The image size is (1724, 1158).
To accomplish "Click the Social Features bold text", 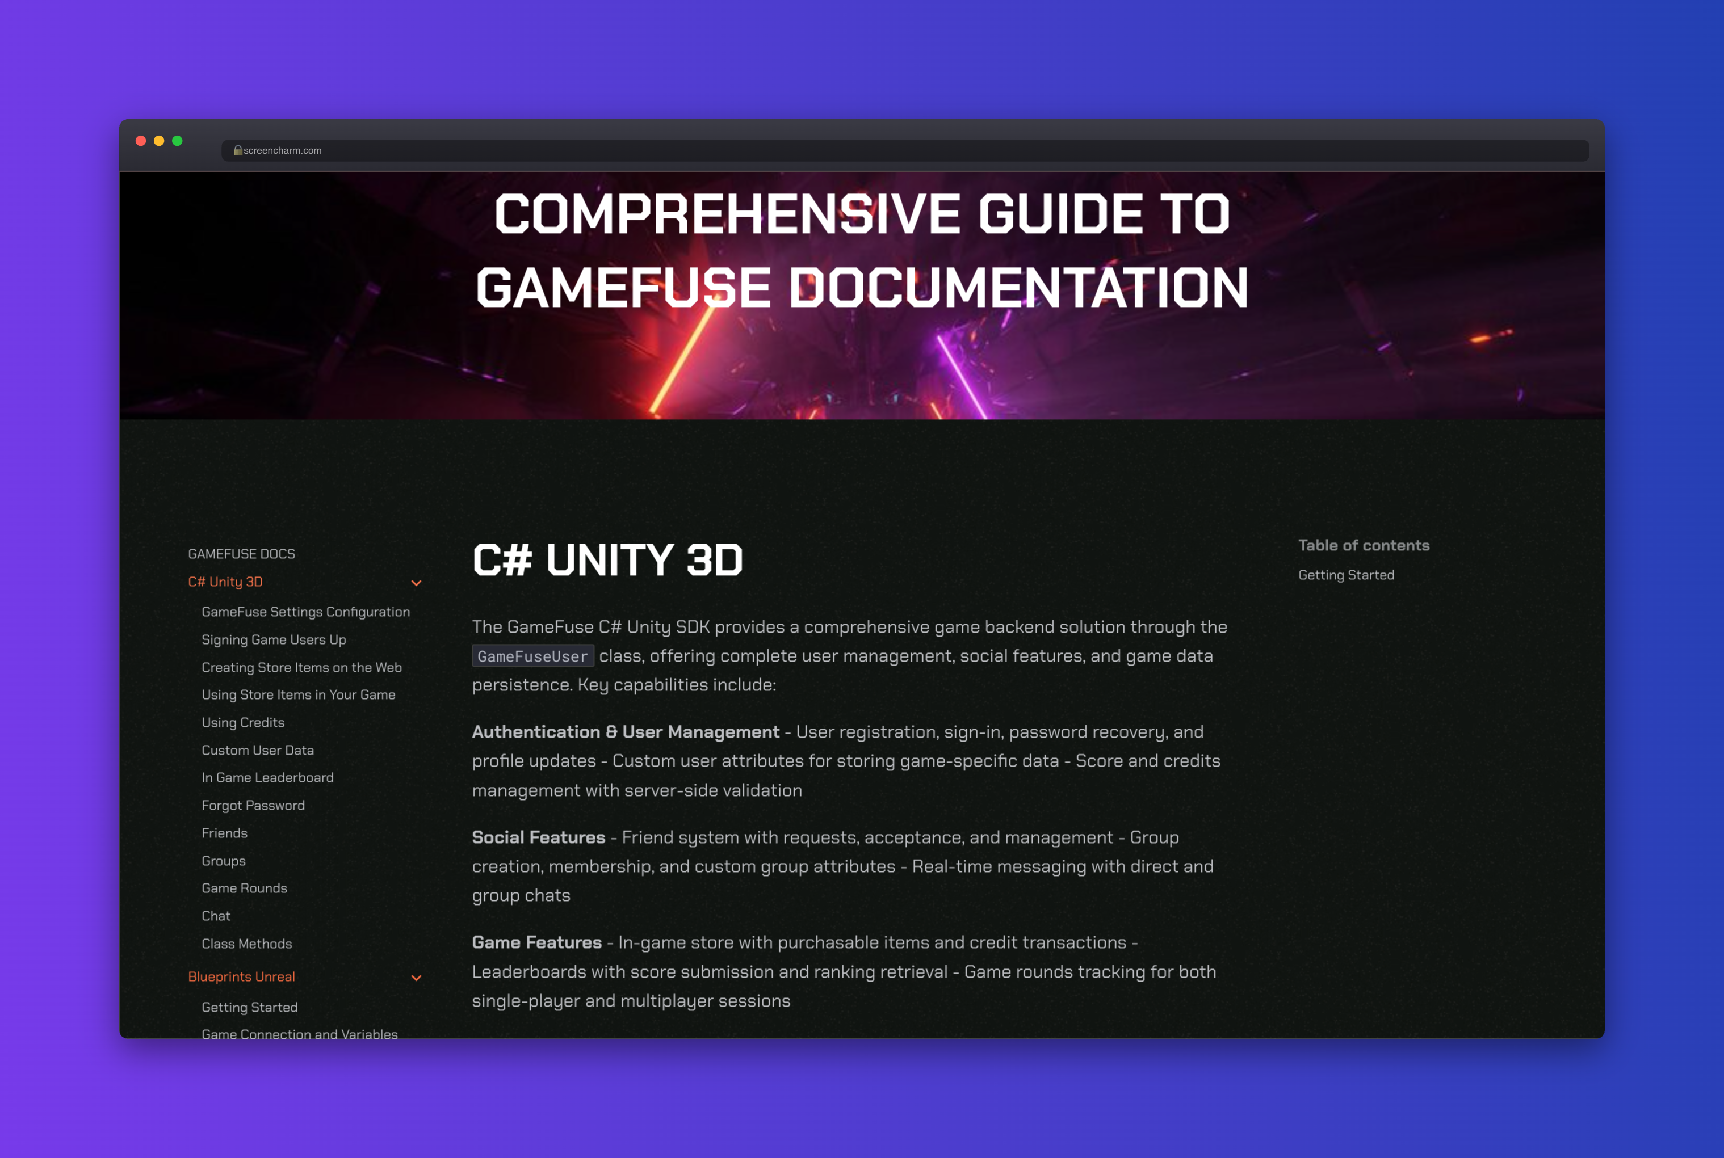I will click(539, 837).
